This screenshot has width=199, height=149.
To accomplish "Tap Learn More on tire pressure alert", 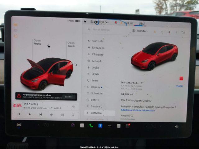I will (69, 97).
